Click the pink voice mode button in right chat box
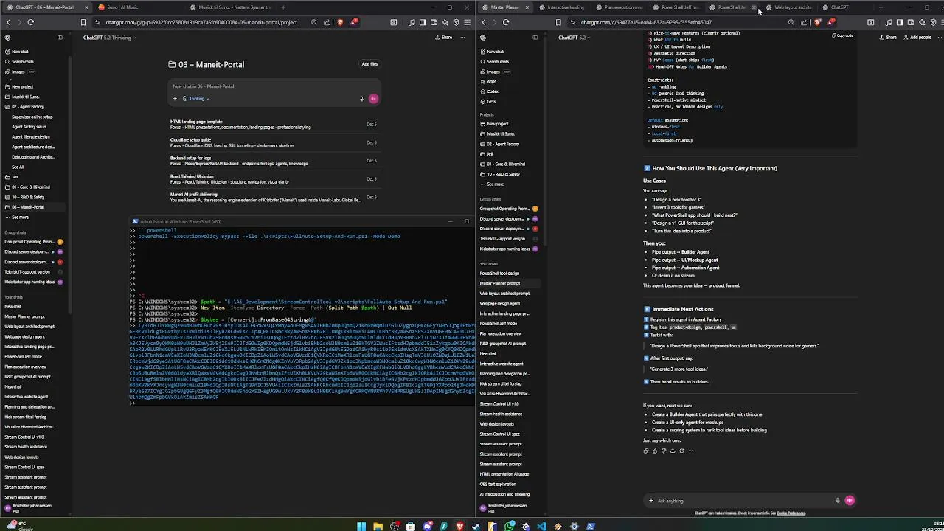This screenshot has height=531, width=944. coord(850,501)
